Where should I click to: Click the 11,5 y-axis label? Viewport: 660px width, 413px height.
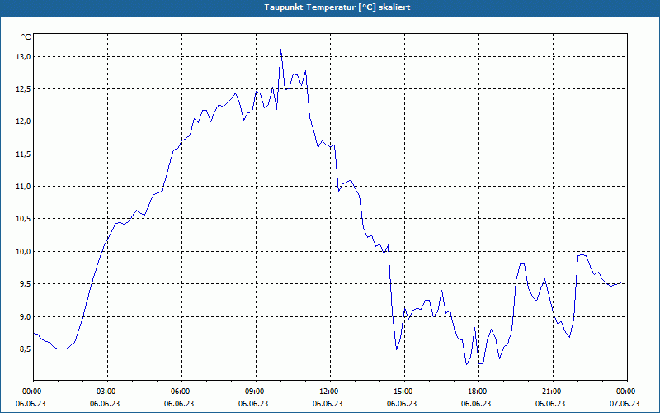tap(24, 154)
